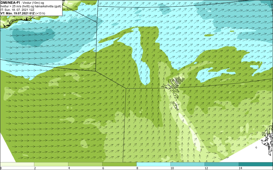Image resolution: width=273 pixels, height=170 pixels.
Task: Click the "VT: Mán. 19.07.2021 01Z" valid time
Action: point(17,13)
